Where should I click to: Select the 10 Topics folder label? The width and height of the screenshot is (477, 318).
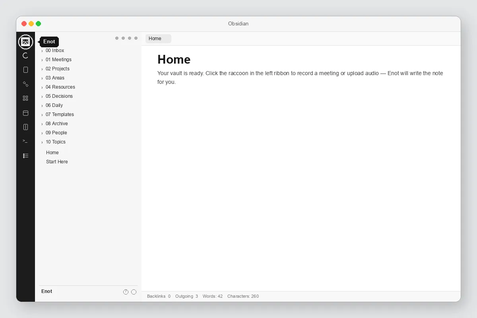[x=56, y=142]
